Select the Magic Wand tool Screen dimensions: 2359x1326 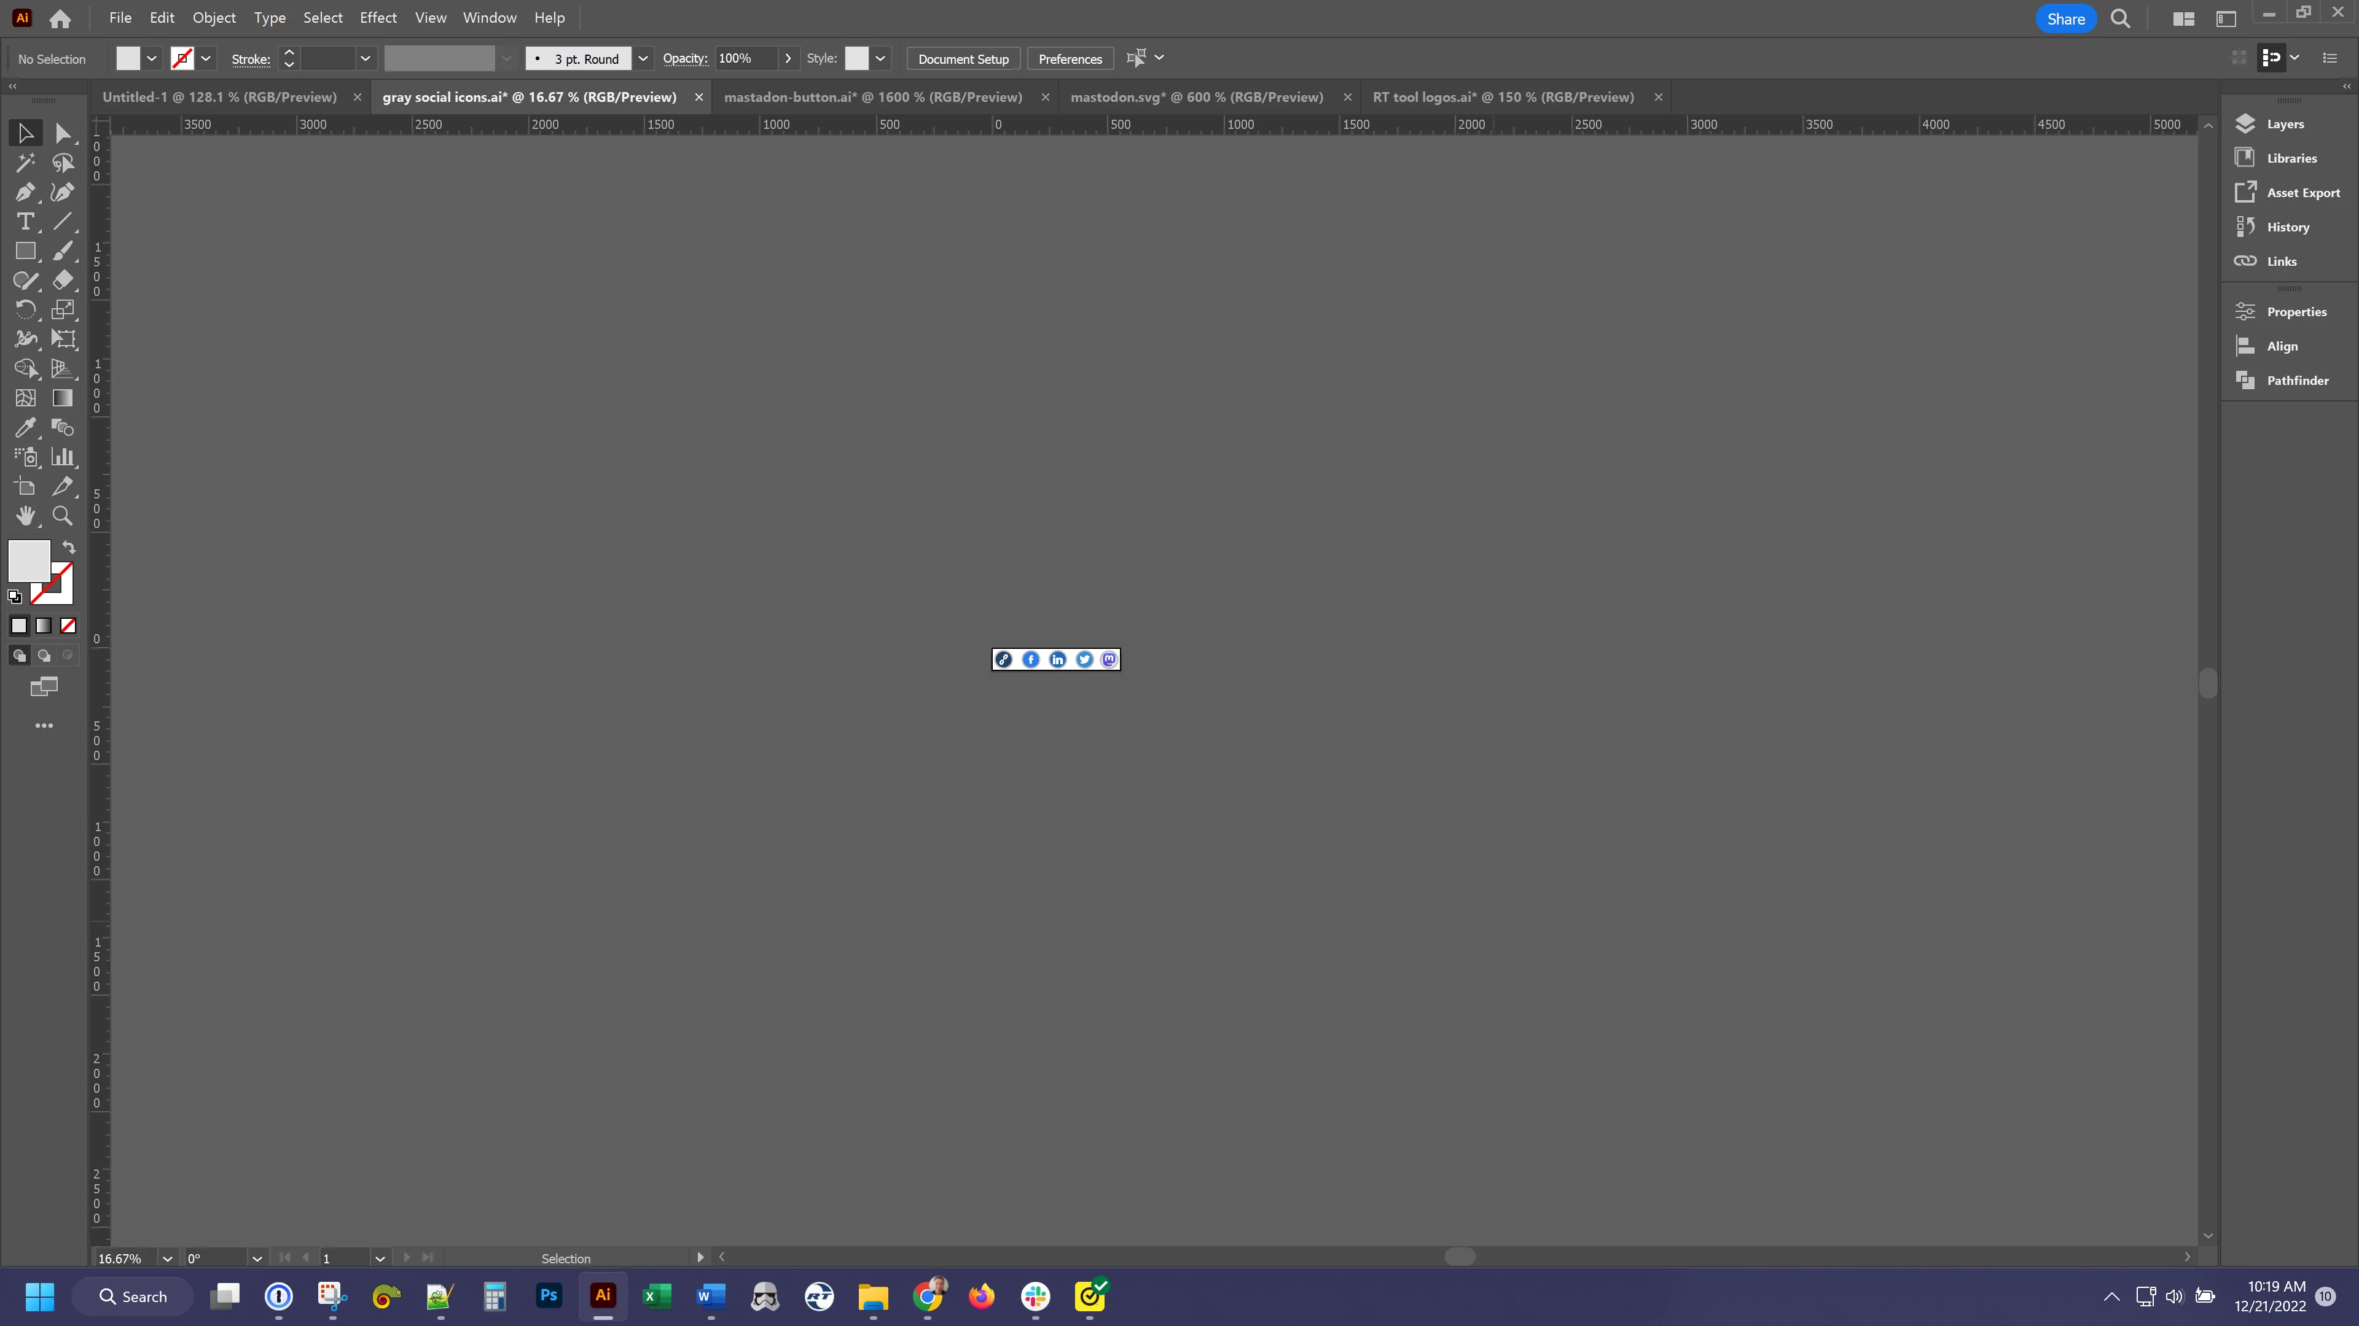click(x=25, y=163)
